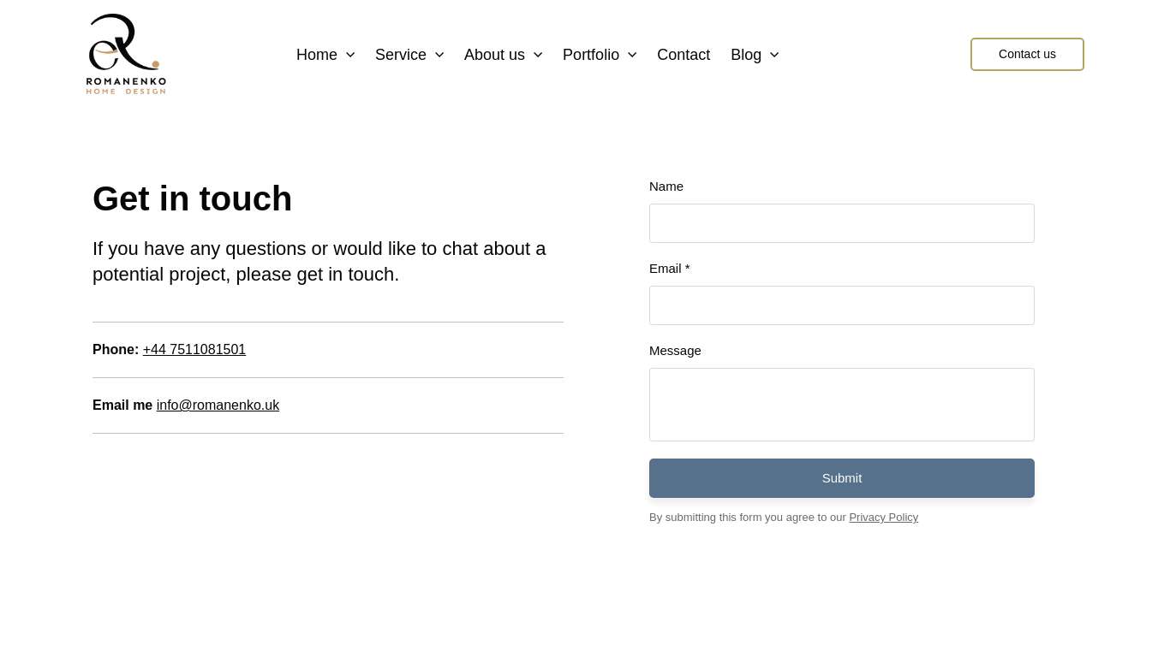Click into the Message text area
The width and height of the screenshot is (1170, 657).
tap(842, 405)
